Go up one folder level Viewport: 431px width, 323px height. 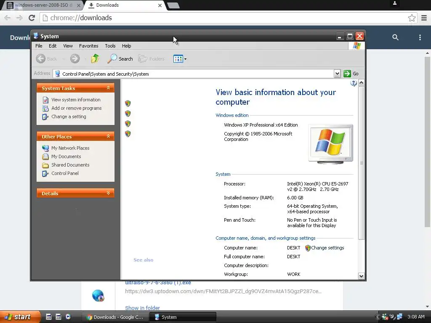pyautogui.click(x=95, y=58)
